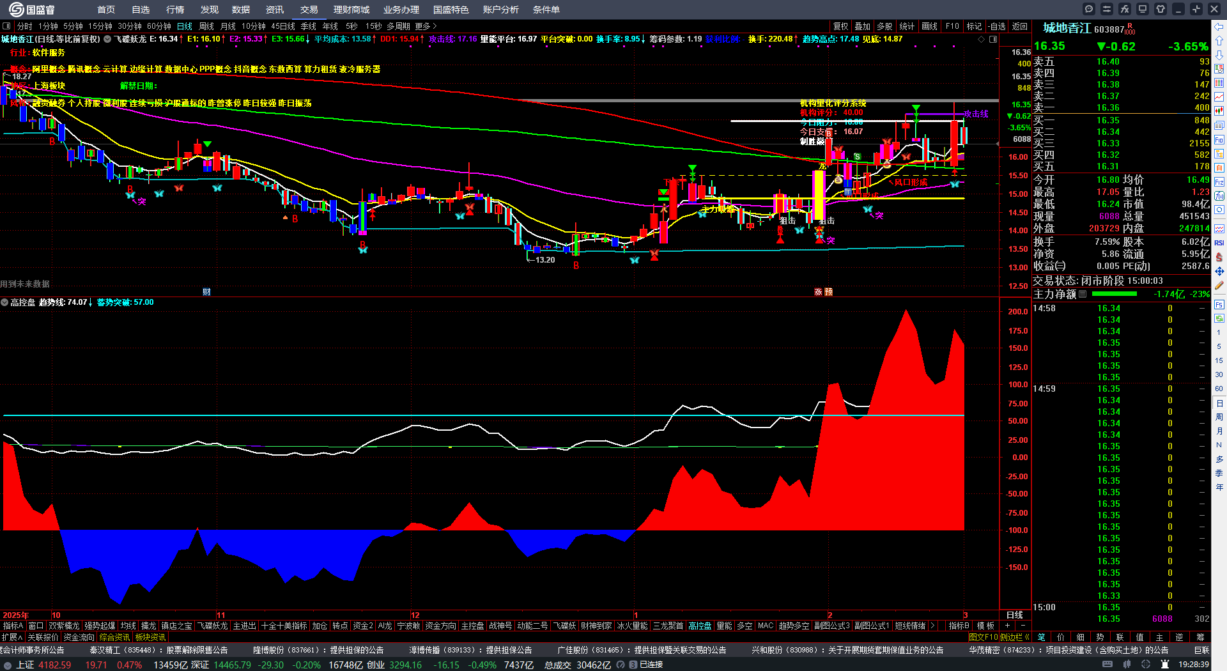Open the quote list icon in right sidebar
Image resolution: width=1227 pixels, height=671 pixels.
click(1219, 69)
